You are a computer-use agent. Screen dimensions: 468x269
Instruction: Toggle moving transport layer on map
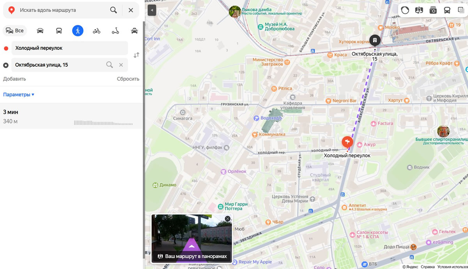(x=447, y=10)
